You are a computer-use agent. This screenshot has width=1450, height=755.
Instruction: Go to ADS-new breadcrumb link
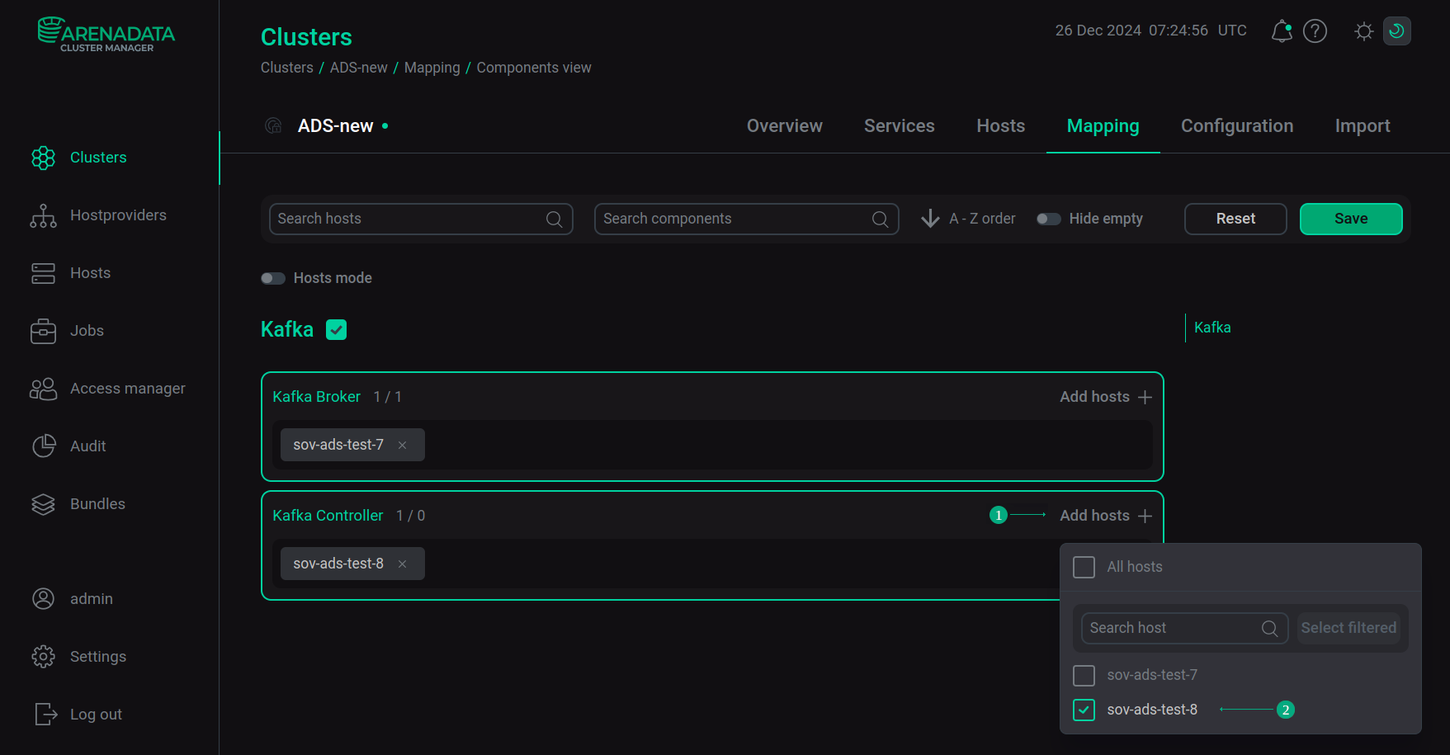click(359, 68)
